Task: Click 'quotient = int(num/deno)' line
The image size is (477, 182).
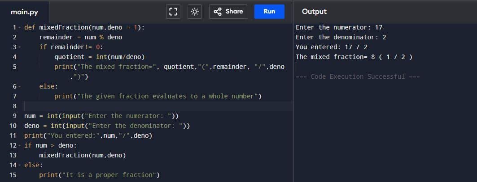Action: pyautogui.click(x=100, y=57)
